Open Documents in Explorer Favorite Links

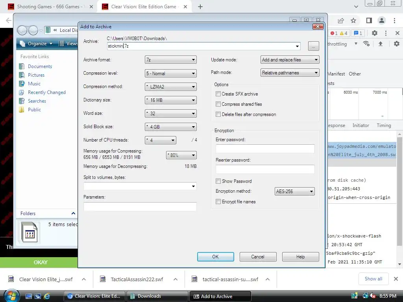coord(40,66)
